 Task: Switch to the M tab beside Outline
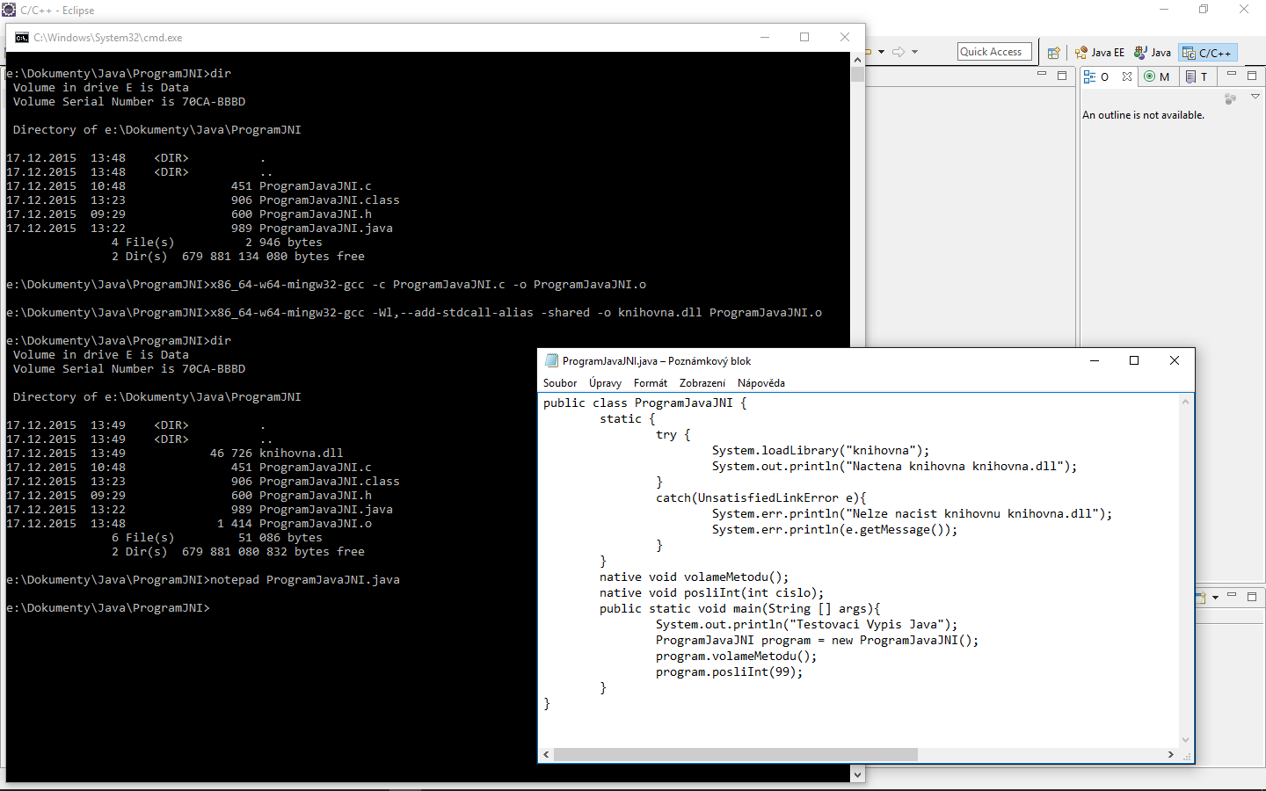(x=1159, y=76)
